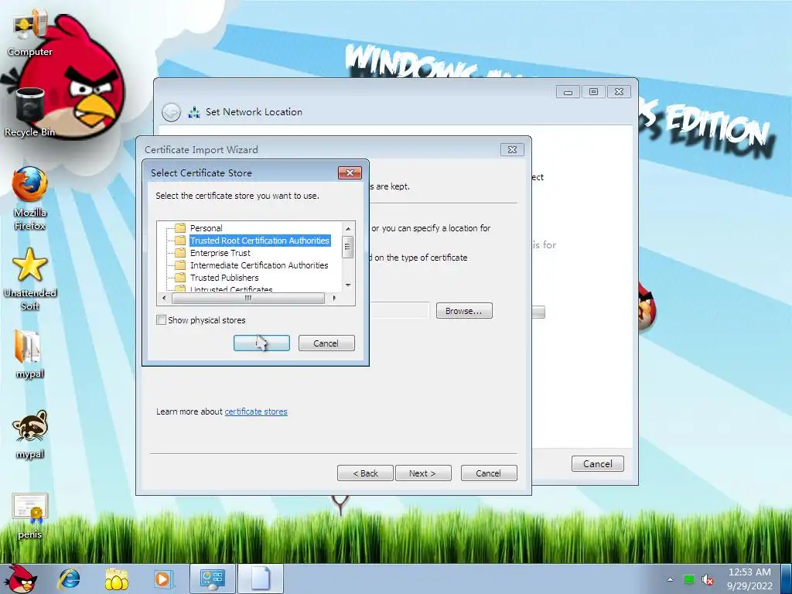Click Show desktop strip at taskbar end

(x=786, y=579)
